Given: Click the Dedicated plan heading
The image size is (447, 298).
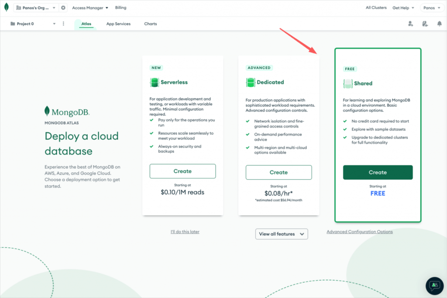Looking at the screenshot, I should click(x=270, y=82).
